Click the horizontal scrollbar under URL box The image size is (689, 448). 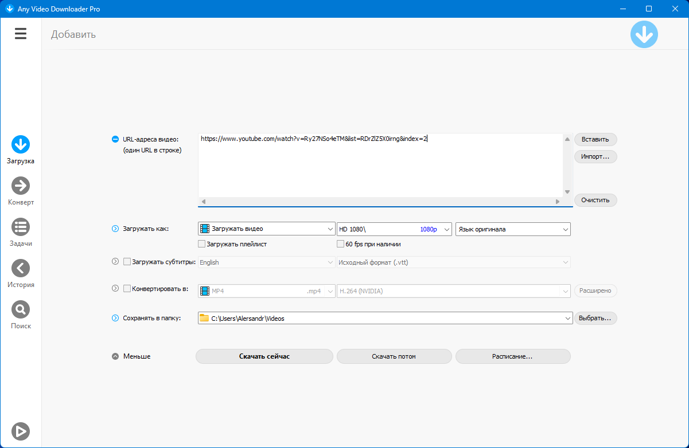click(380, 202)
